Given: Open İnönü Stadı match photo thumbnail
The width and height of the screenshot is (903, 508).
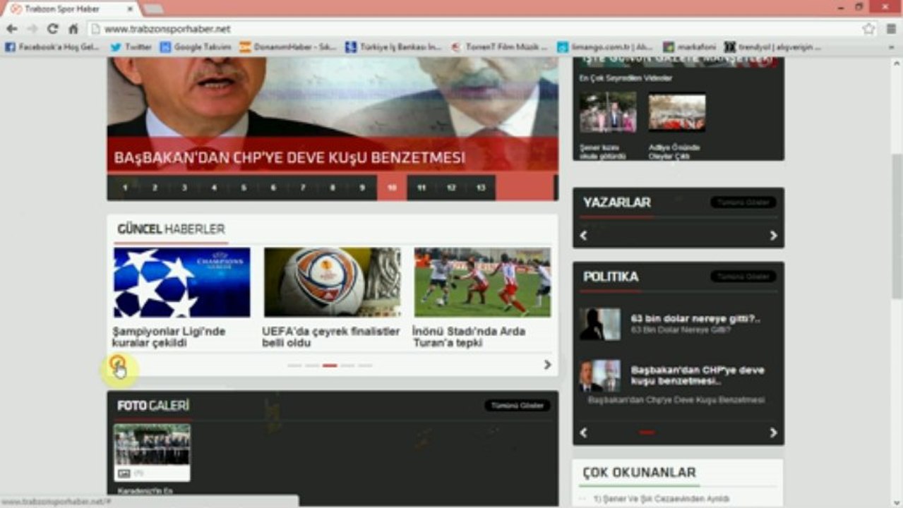Looking at the screenshot, I should click(x=482, y=282).
